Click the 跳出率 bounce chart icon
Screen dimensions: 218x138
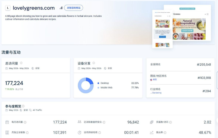[x=152, y=132]
